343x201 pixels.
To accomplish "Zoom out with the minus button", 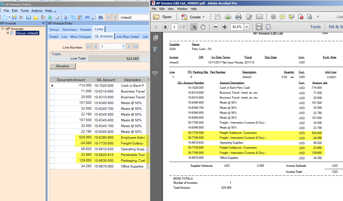I will [x=216, y=27].
